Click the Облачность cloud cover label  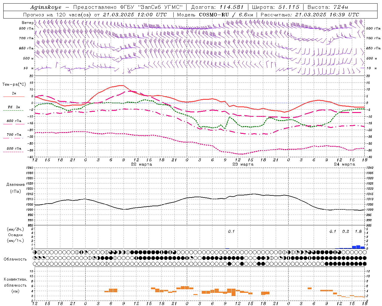click(15, 259)
